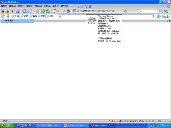Open the 搜尋 bookmark folder

pyautogui.click(x=41, y=16)
